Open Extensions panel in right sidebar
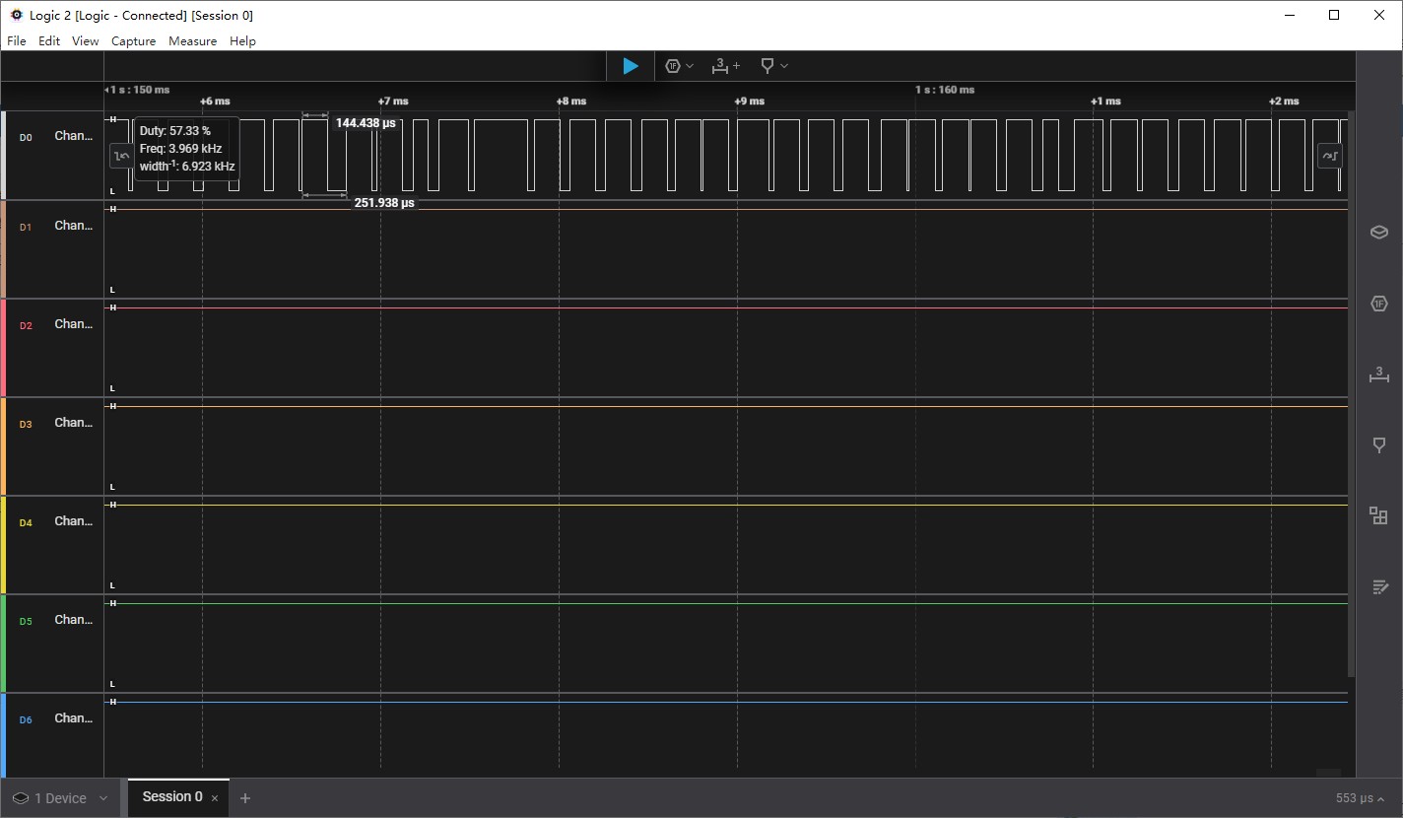This screenshot has width=1403, height=818. click(x=1379, y=515)
